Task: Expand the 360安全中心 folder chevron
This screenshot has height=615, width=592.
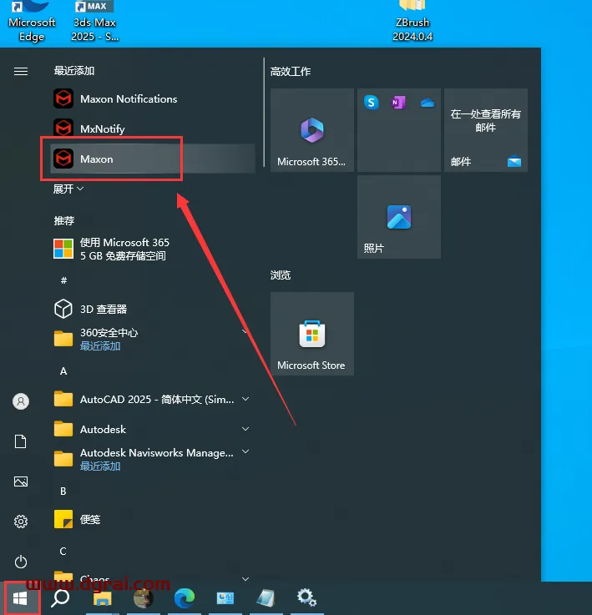Action: point(245,332)
